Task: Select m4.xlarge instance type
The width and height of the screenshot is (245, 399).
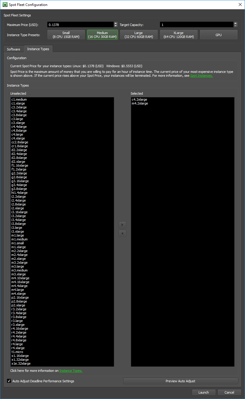Action: click(62, 294)
